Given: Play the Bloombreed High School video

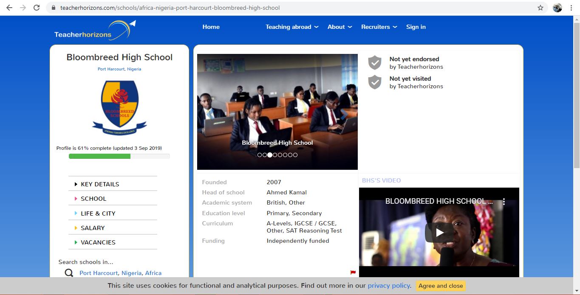Looking at the screenshot, I should tap(439, 232).
